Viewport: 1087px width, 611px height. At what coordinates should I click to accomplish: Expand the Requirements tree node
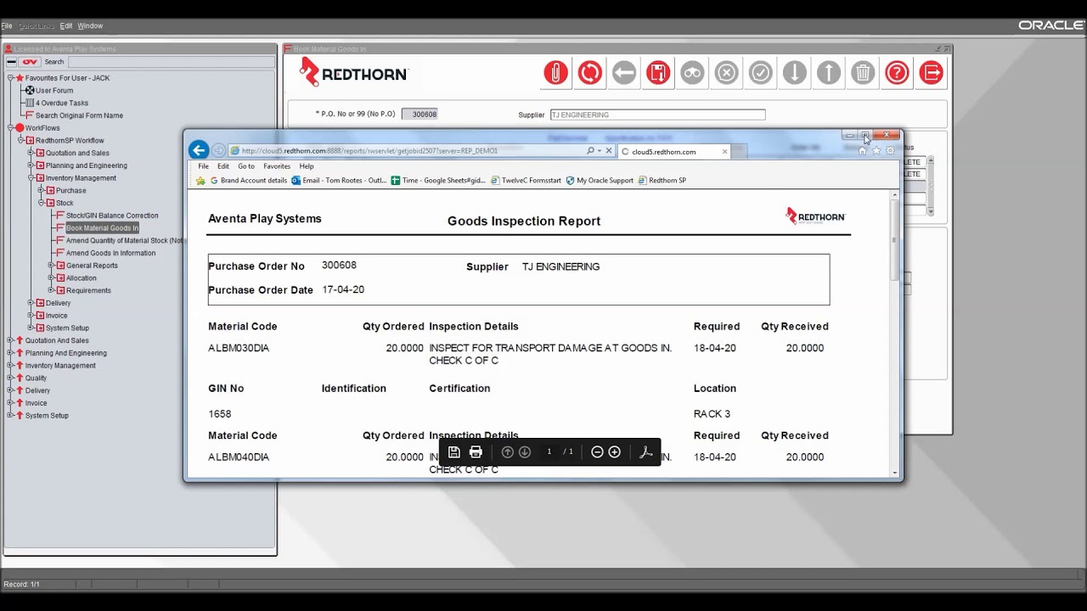[51, 290]
